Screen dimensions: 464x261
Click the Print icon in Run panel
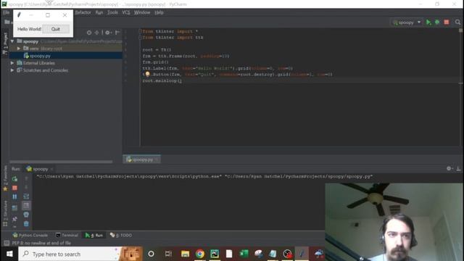click(x=26, y=215)
